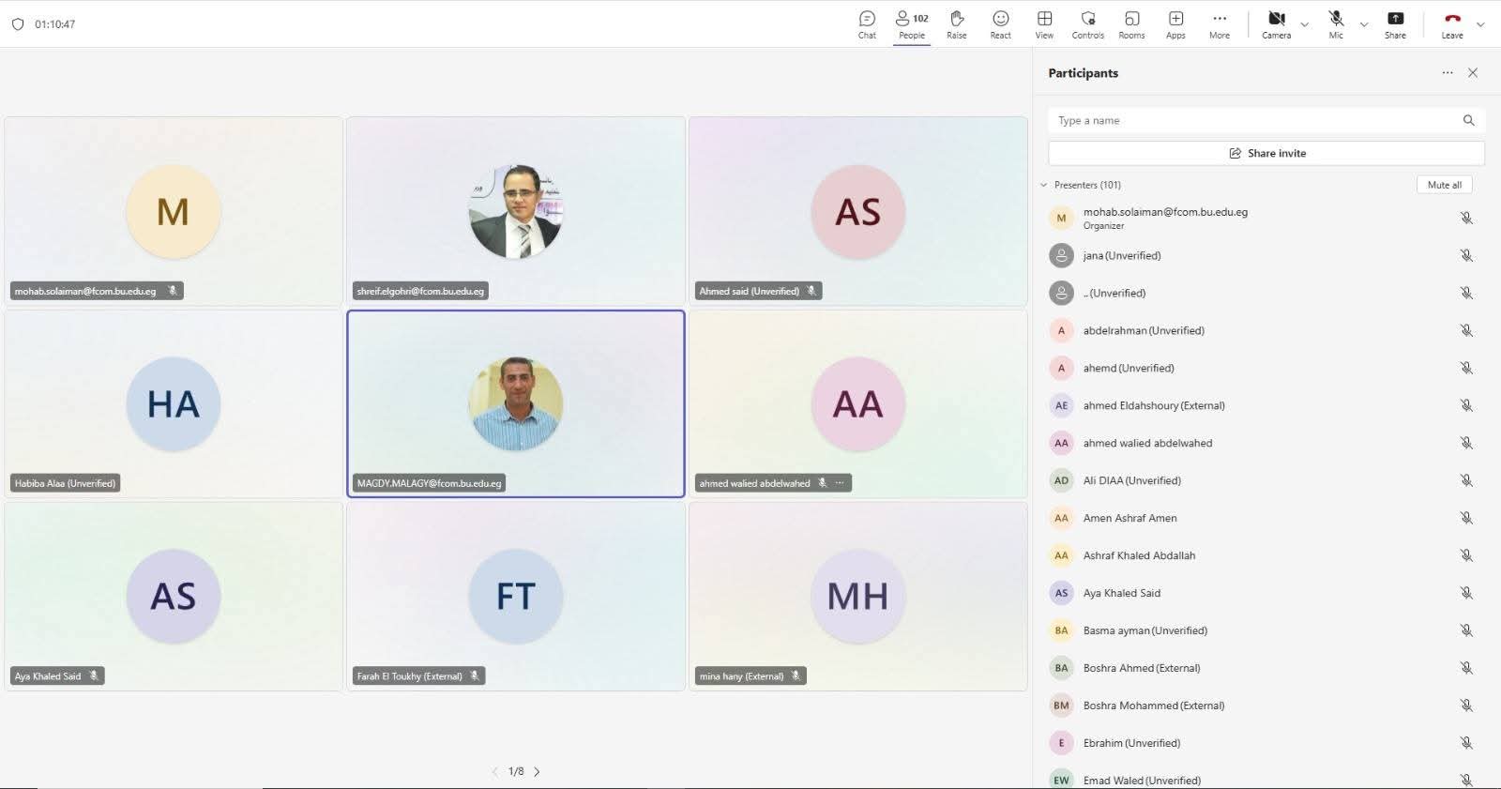Open the Chat panel

867,24
